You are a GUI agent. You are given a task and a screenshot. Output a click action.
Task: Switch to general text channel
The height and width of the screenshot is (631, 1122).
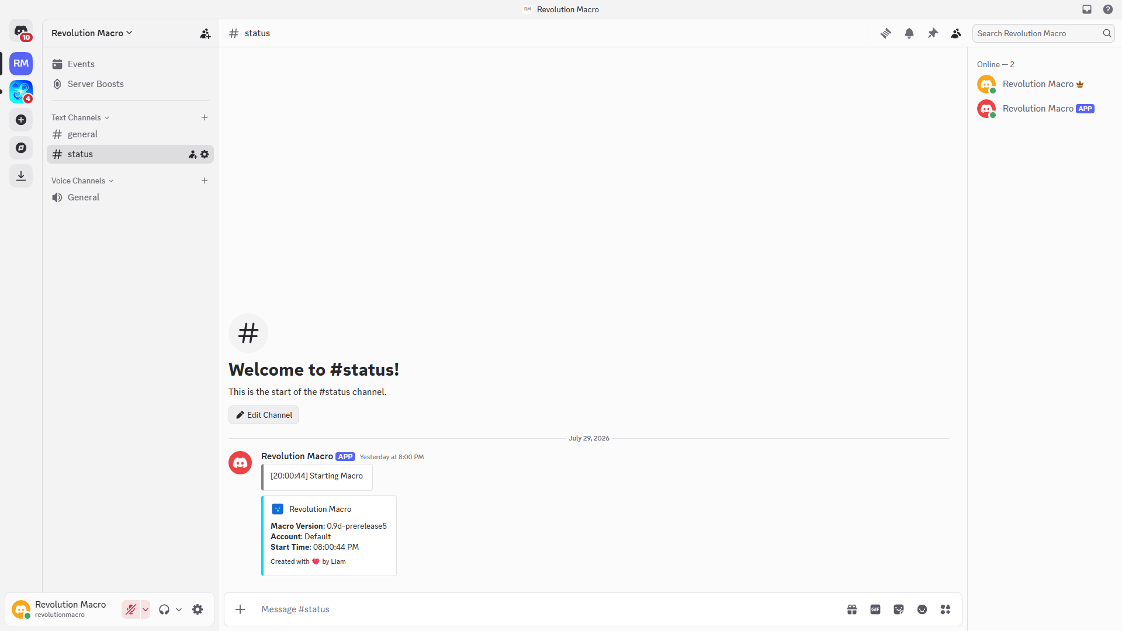(x=130, y=134)
